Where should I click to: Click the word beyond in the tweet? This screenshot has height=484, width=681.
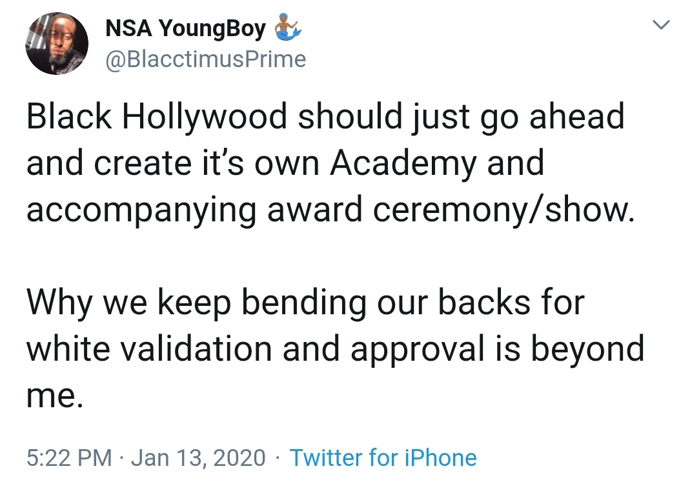click(588, 350)
